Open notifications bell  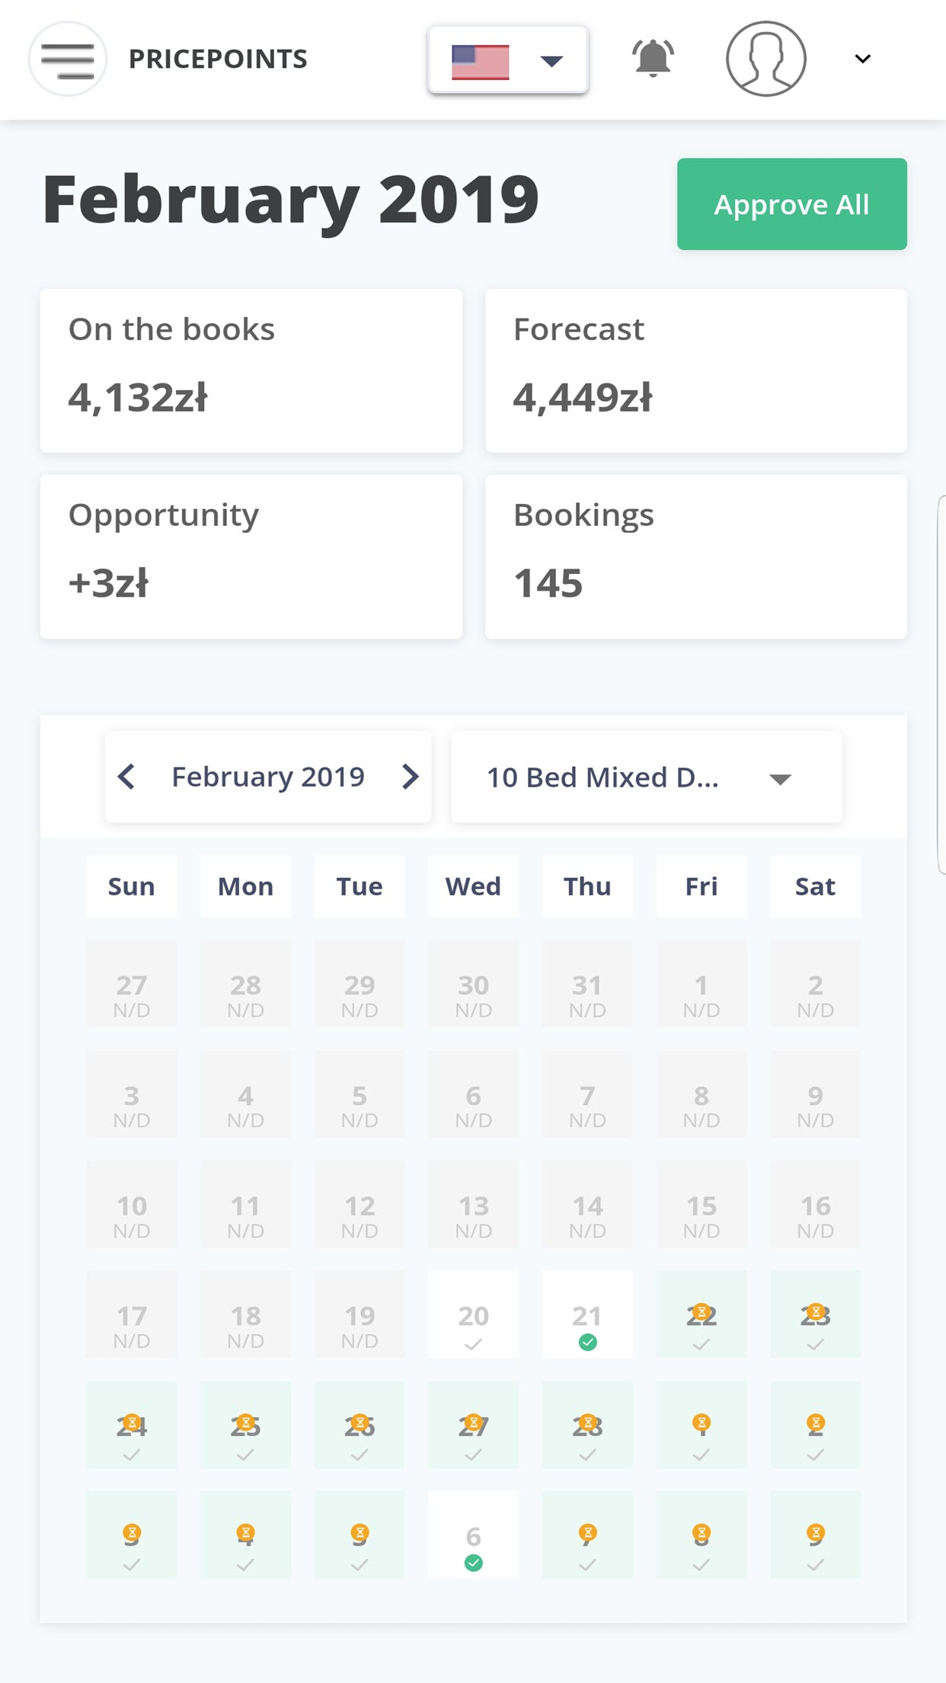click(653, 58)
